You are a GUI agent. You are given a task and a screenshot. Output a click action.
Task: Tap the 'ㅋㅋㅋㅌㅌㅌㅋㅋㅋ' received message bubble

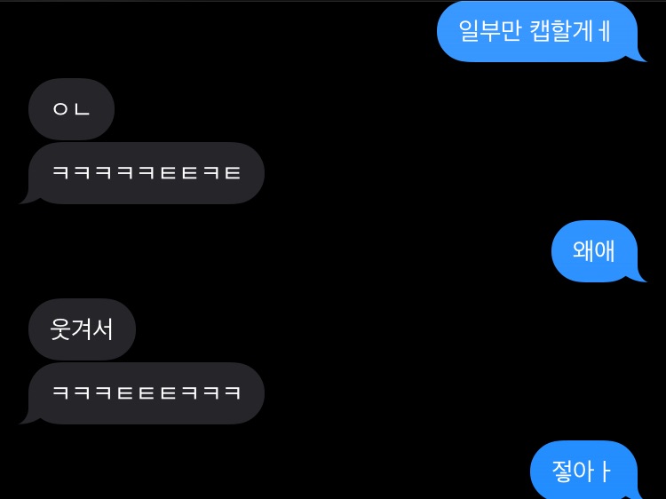147,393
